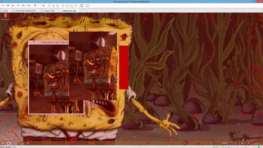Revert to snapshot using the toolbar icon
The height and width of the screenshot is (148, 263).
(53, 5)
